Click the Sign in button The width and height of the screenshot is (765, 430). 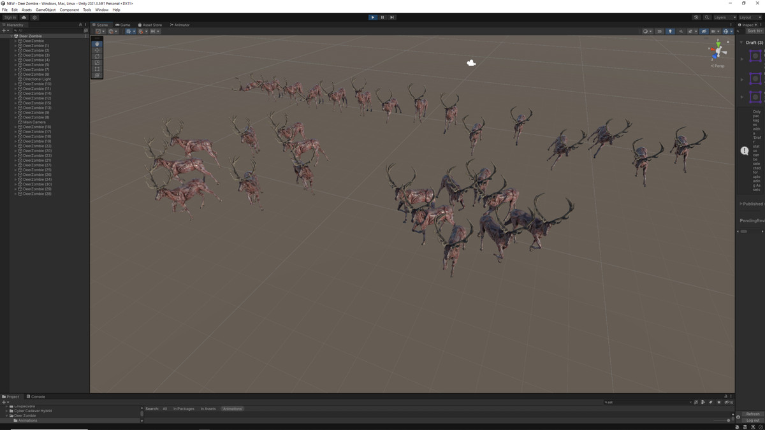click(10, 17)
